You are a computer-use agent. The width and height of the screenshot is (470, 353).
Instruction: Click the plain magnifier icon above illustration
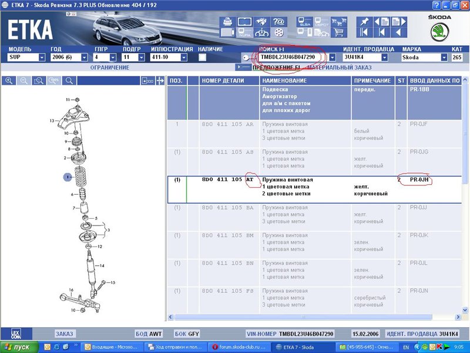click(x=69, y=81)
